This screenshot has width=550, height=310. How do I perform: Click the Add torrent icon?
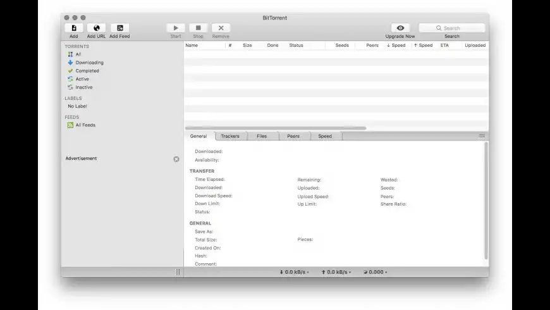tap(74, 28)
